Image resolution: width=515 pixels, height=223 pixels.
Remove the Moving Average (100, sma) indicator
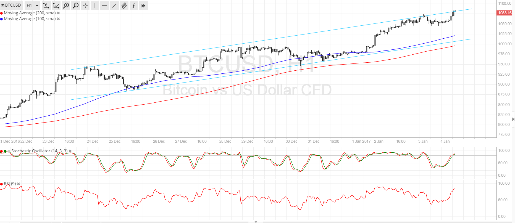pos(58,19)
